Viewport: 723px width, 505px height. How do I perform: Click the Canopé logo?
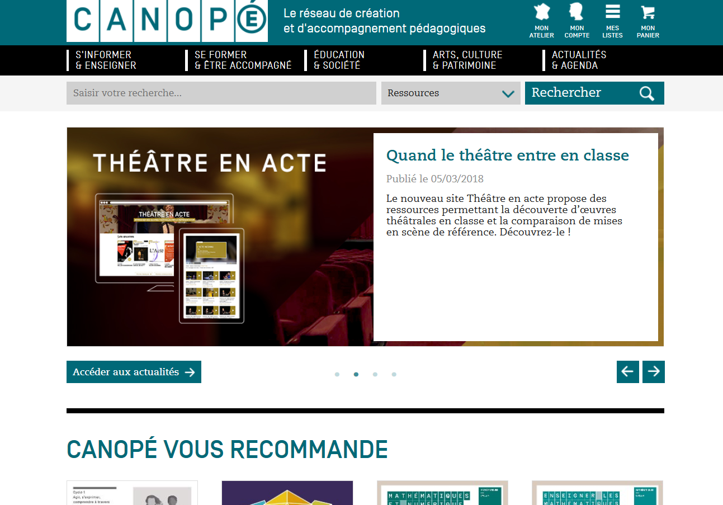click(x=167, y=21)
